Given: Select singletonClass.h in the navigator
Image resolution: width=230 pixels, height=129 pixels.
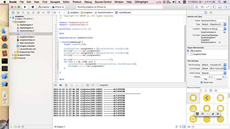Looking at the screenshot, I should click(x=27, y=37).
